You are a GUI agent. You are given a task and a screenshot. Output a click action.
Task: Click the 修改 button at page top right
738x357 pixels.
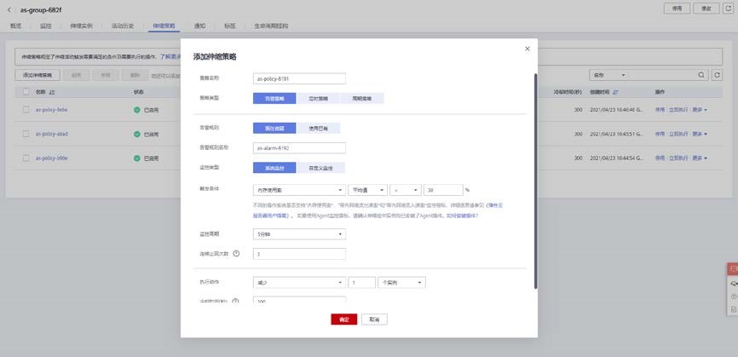coord(706,9)
